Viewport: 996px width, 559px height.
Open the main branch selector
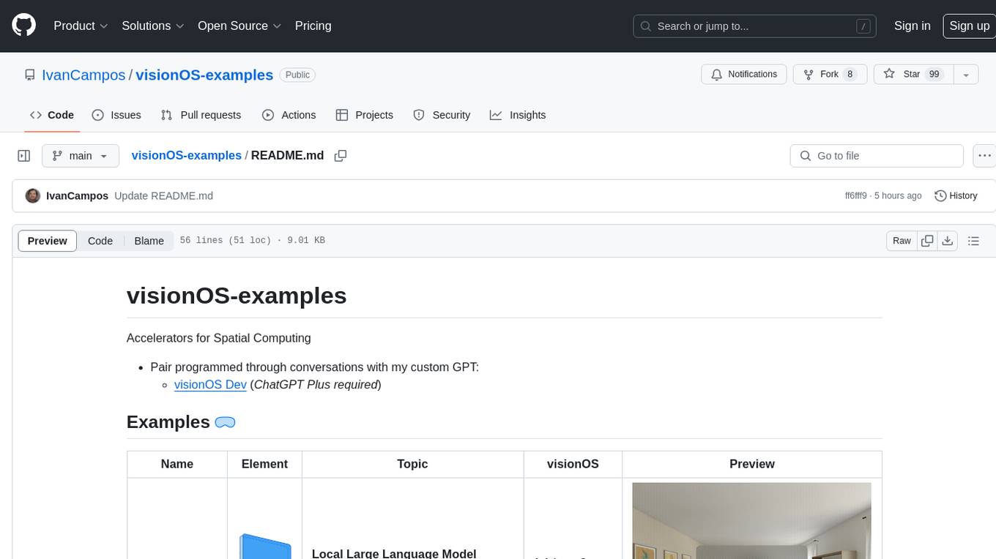80,156
